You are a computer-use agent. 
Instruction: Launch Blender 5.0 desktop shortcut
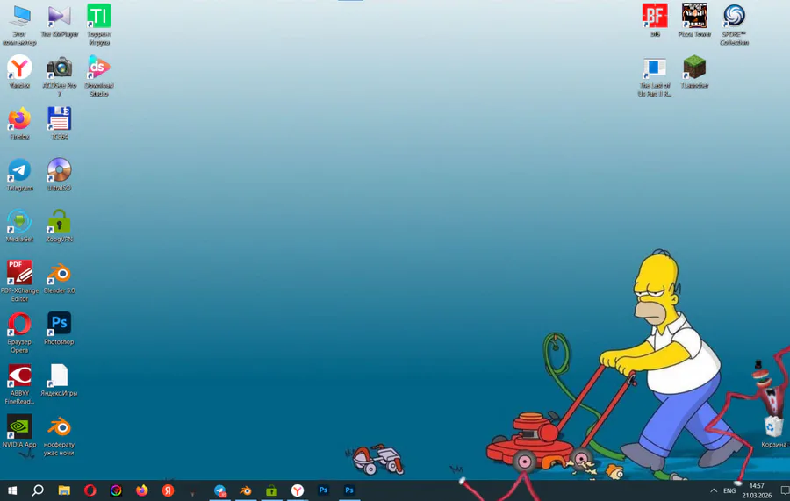[60, 277]
